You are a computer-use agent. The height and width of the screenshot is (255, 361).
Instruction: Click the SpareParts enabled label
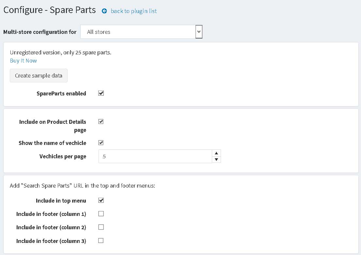click(61, 93)
